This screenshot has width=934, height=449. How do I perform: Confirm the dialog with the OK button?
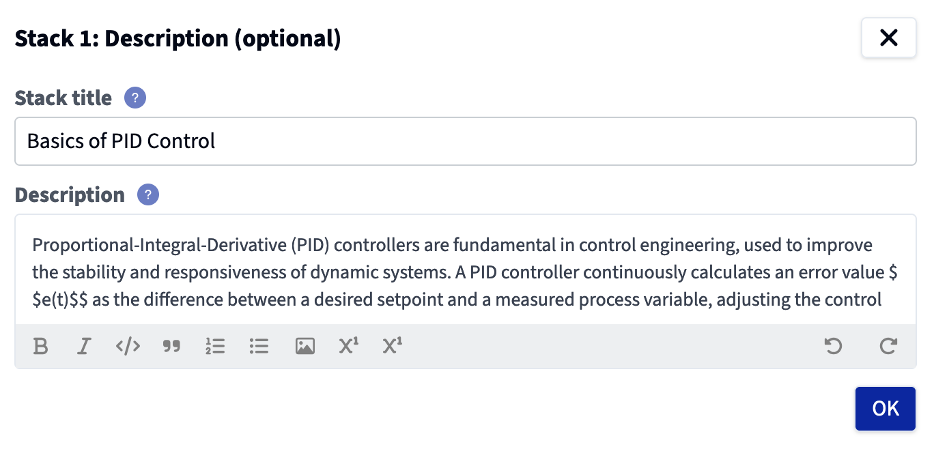coord(886,409)
